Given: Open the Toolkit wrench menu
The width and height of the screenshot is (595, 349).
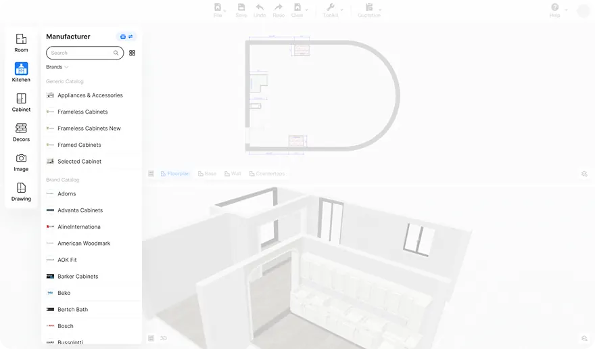Looking at the screenshot, I should [331, 10].
